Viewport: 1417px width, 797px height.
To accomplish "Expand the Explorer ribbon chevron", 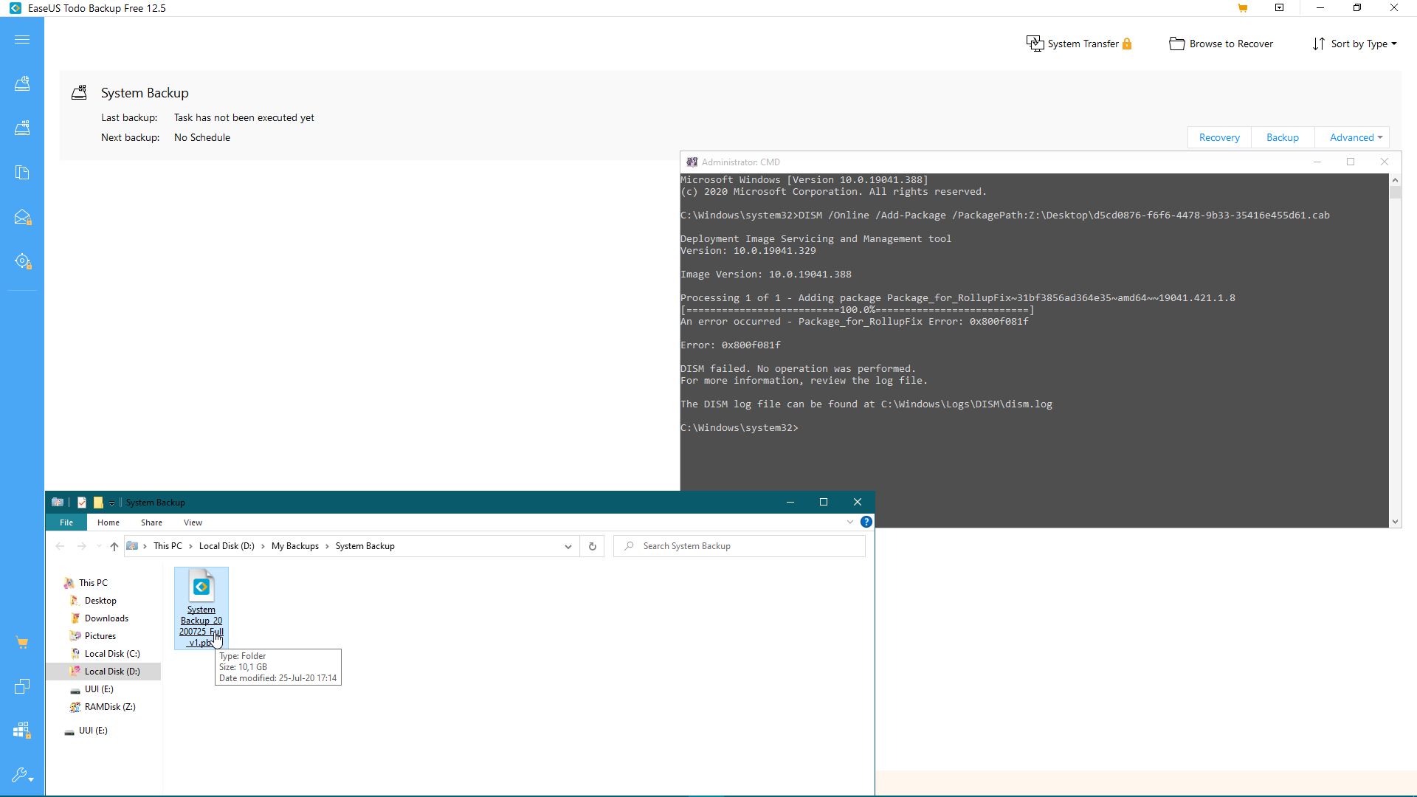I will (x=850, y=522).
